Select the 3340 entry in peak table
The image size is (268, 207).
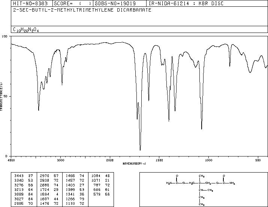click(x=19, y=180)
